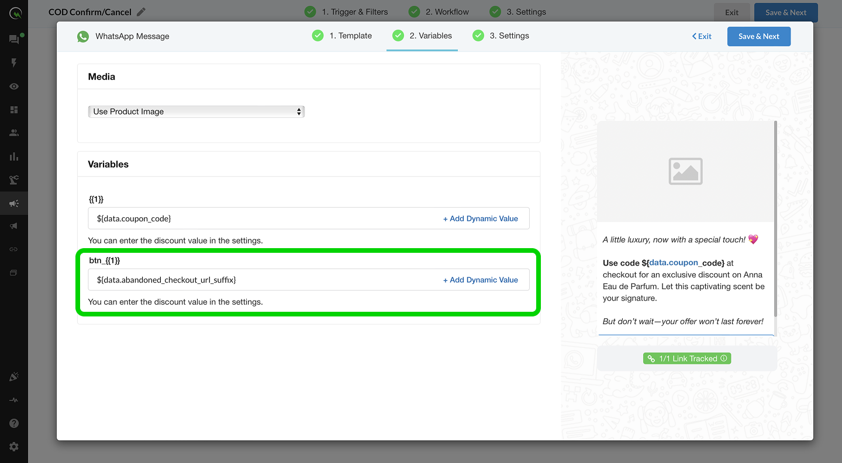Click the message preview scrollbar
The width and height of the screenshot is (842, 463).
pyautogui.click(x=775, y=222)
